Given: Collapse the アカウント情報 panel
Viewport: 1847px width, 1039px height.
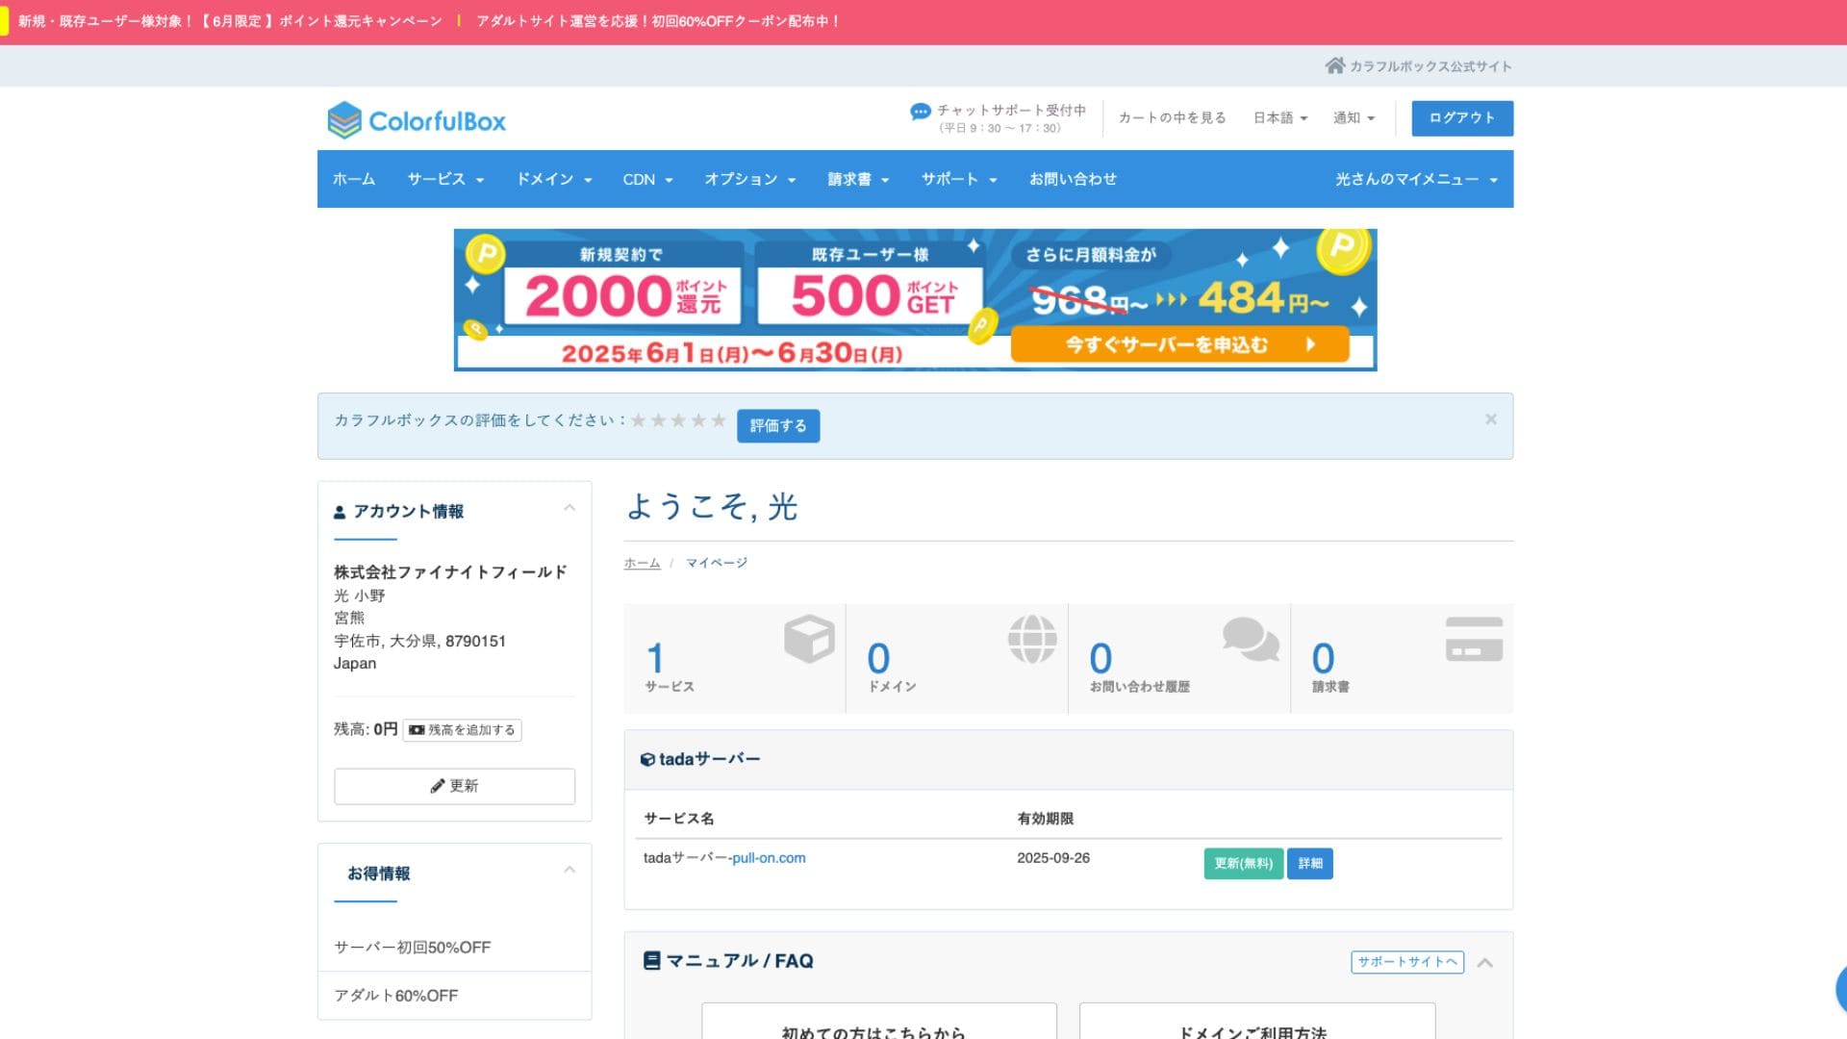Looking at the screenshot, I should pyautogui.click(x=569, y=508).
